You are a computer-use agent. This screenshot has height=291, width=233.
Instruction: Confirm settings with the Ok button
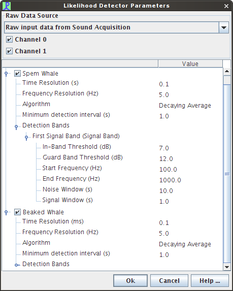click(130, 281)
